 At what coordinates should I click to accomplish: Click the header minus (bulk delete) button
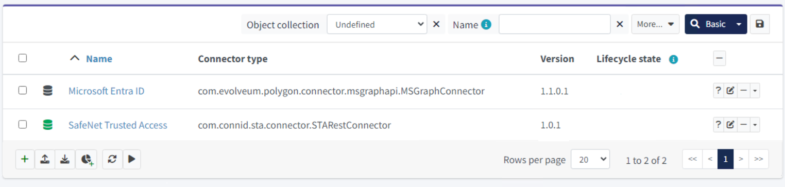[x=720, y=59]
